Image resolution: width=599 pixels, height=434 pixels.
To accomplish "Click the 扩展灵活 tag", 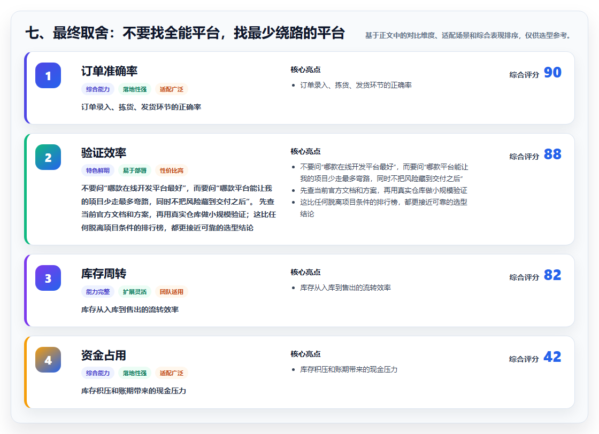I will 135,292.
